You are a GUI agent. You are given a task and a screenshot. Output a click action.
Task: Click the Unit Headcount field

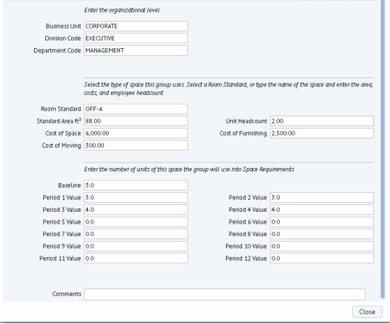coord(322,121)
